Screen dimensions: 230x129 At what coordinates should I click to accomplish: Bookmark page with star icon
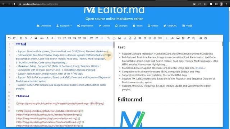tap(205, 4)
